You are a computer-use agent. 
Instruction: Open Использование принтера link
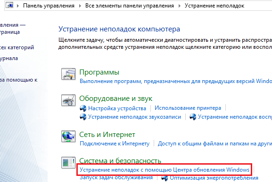tap(188, 108)
